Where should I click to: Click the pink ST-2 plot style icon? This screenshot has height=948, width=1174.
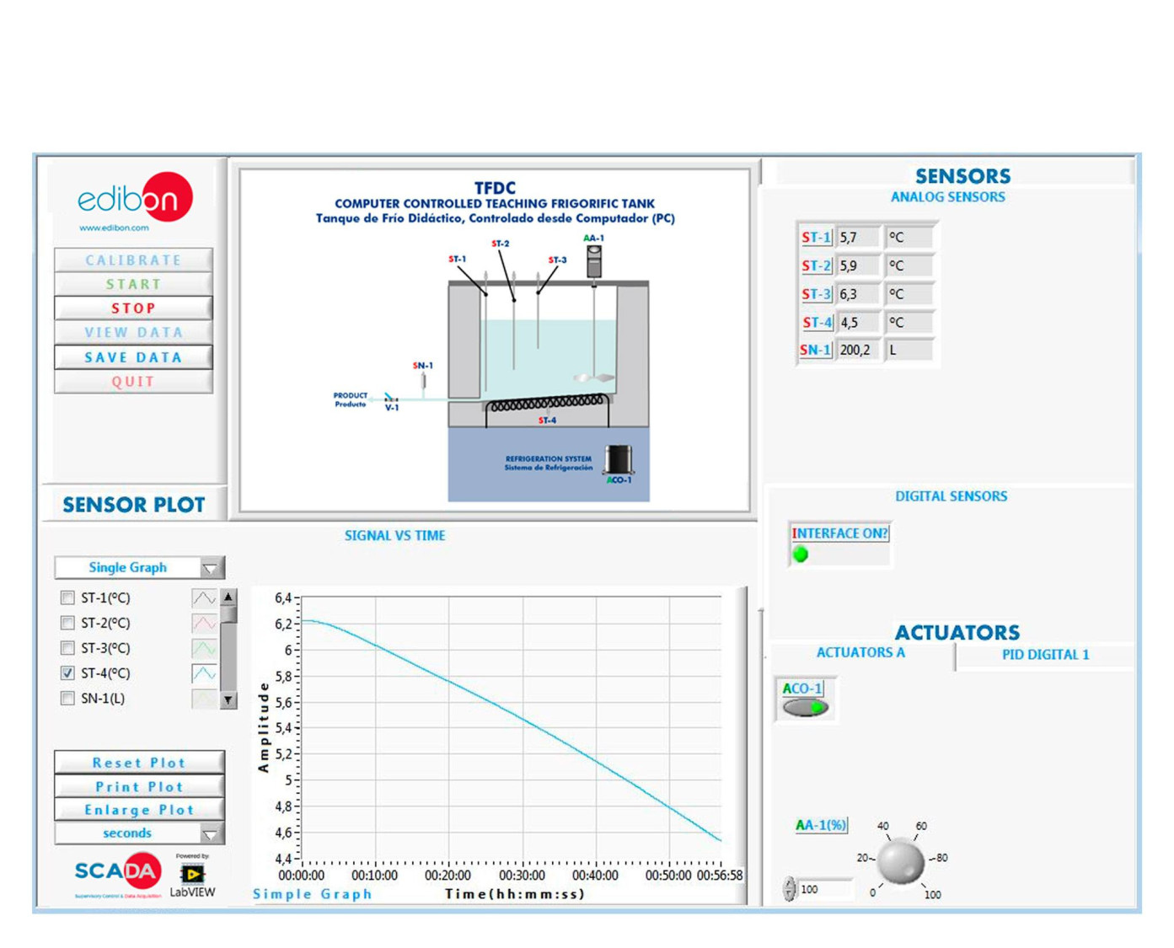click(204, 624)
